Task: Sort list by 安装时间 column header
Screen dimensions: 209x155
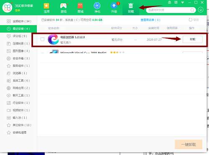Action: click(x=154, y=28)
